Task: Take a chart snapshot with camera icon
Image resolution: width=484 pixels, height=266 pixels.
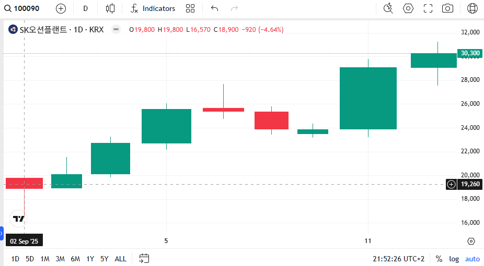Action: pos(447,9)
